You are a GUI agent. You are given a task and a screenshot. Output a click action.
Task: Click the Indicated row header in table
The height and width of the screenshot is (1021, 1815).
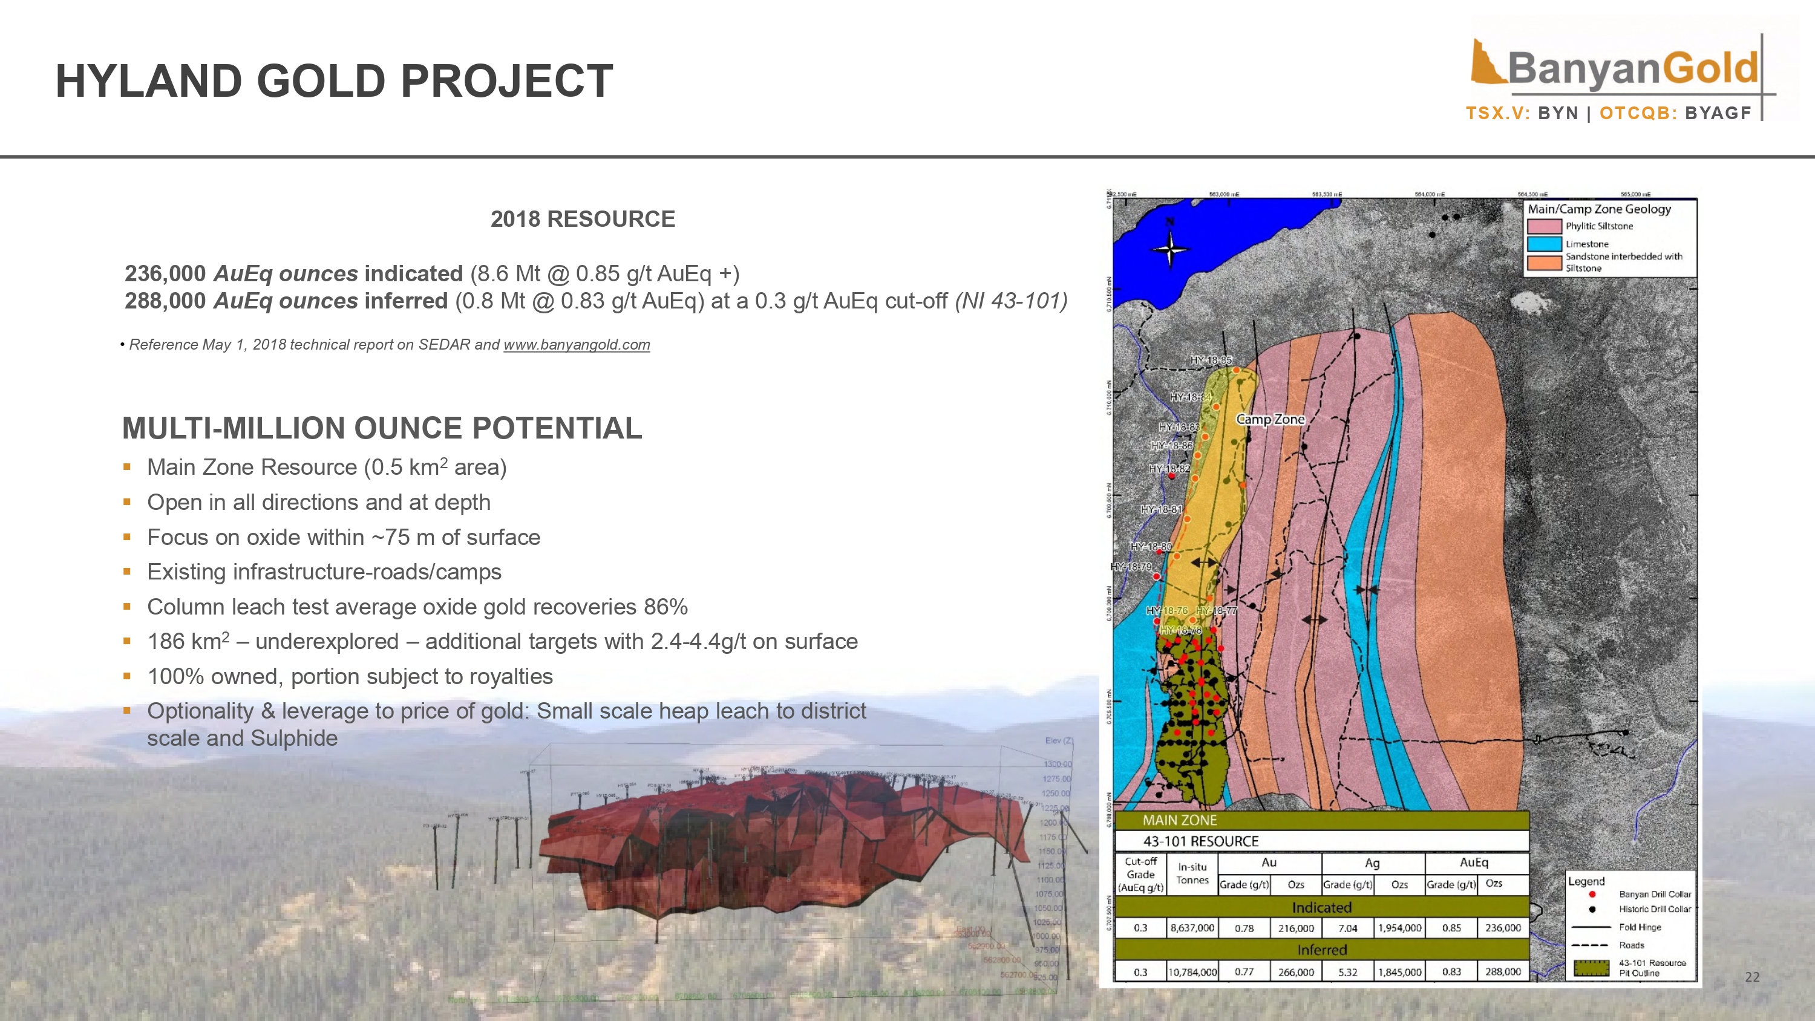pyautogui.click(x=1321, y=907)
